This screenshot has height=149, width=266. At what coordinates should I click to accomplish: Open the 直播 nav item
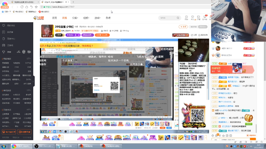65,18
